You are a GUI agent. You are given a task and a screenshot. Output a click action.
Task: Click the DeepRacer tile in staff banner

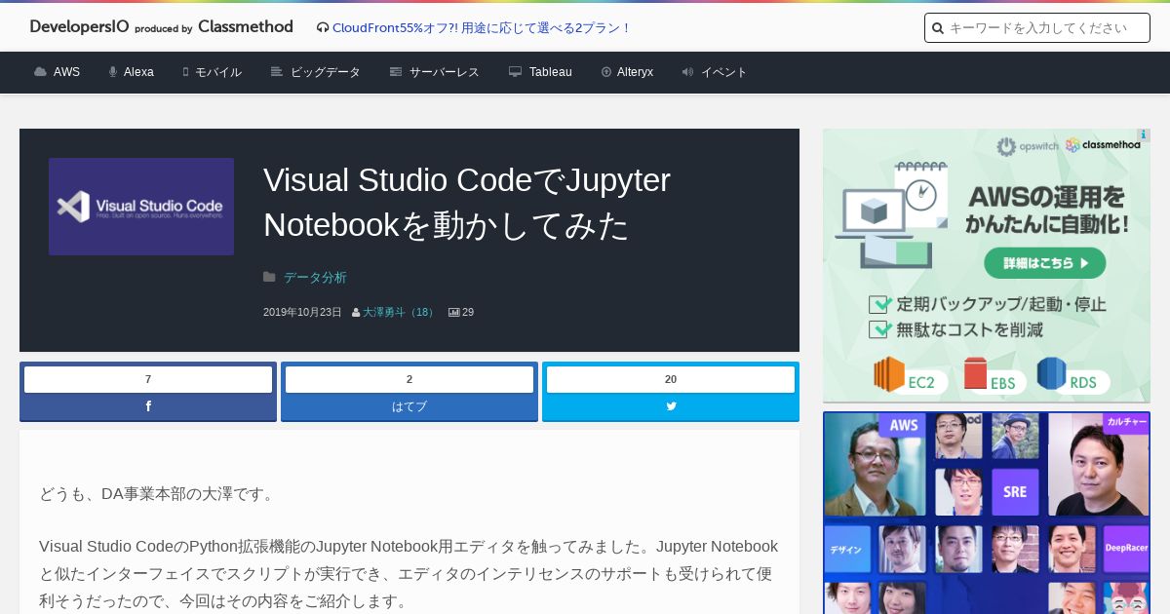click(x=1126, y=549)
